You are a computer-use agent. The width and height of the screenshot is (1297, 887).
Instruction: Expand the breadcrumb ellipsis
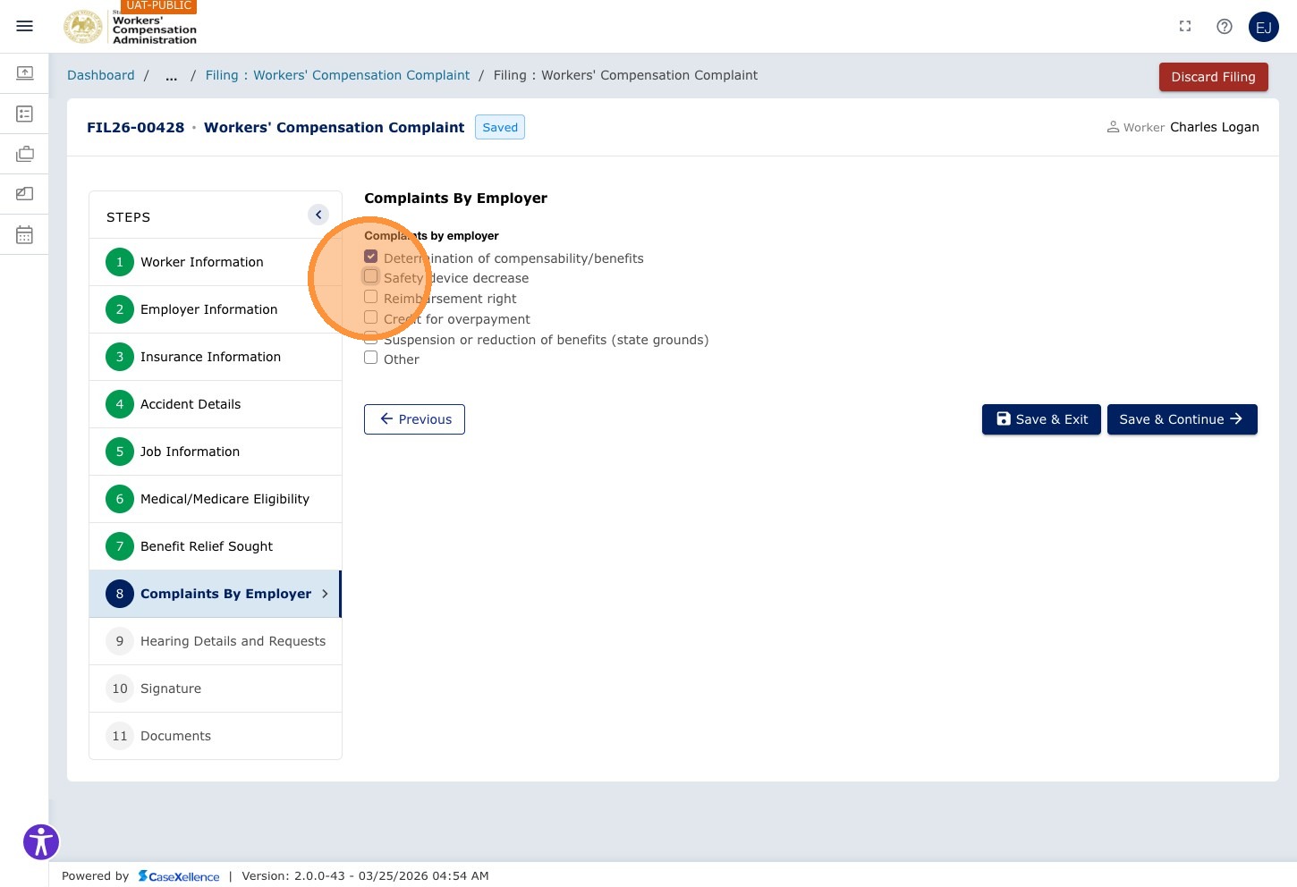171,76
